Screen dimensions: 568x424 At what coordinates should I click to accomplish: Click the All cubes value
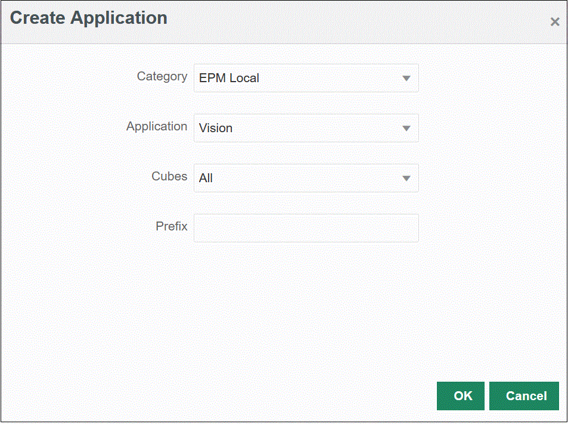pos(206,178)
